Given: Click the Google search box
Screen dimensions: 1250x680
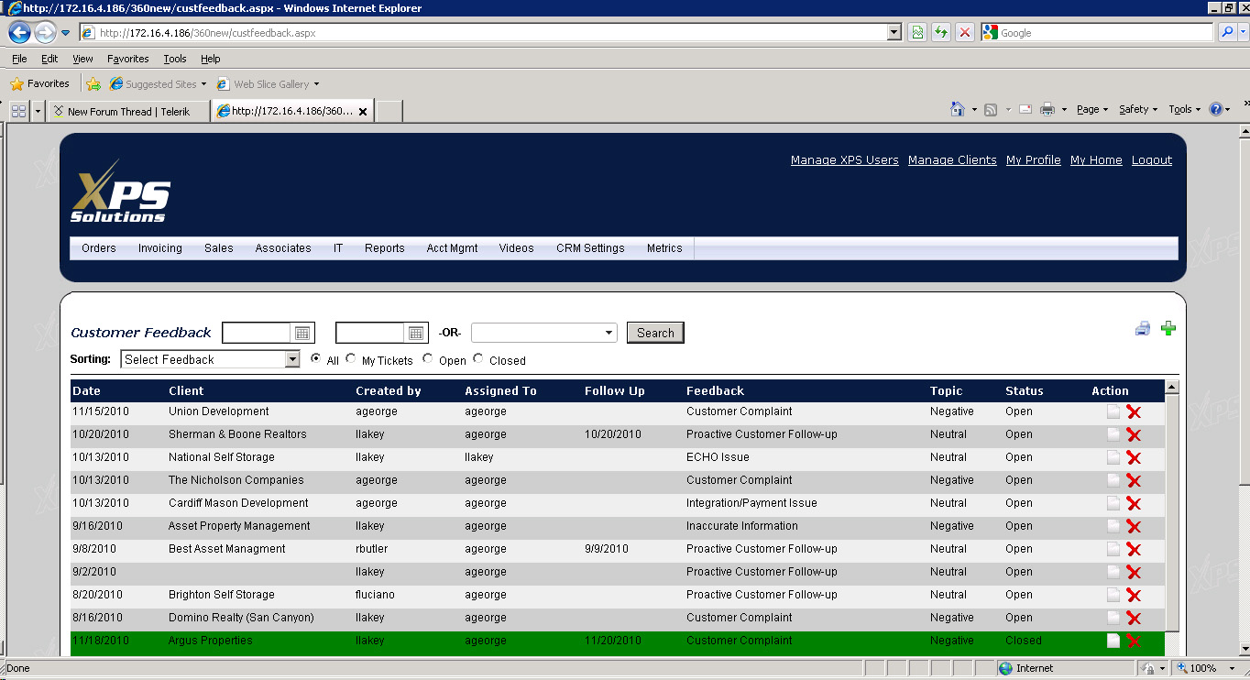Looking at the screenshot, I should coord(1097,33).
